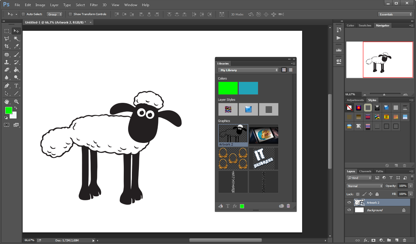Toggle layer filtering switch
This screenshot has width=416, height=244.
tap(412, 177)
